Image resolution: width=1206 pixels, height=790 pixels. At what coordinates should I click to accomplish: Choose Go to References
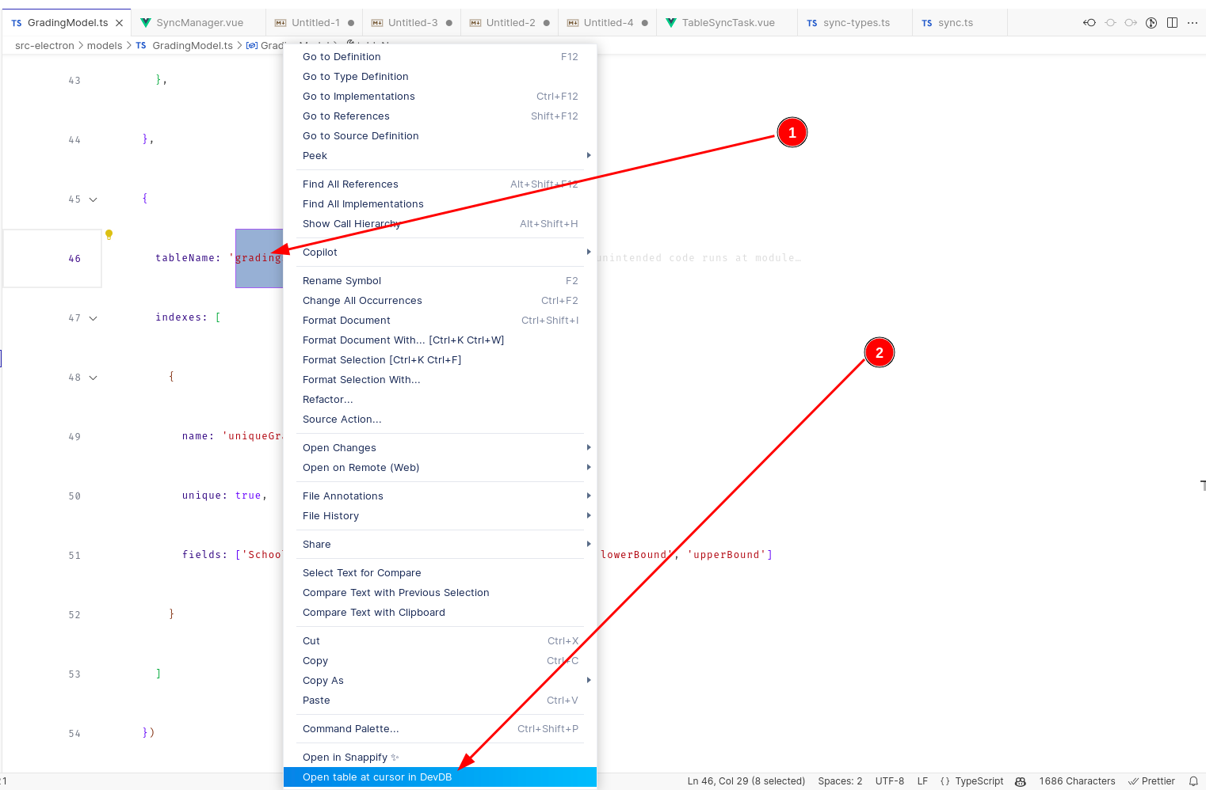(x=441, y=116)
